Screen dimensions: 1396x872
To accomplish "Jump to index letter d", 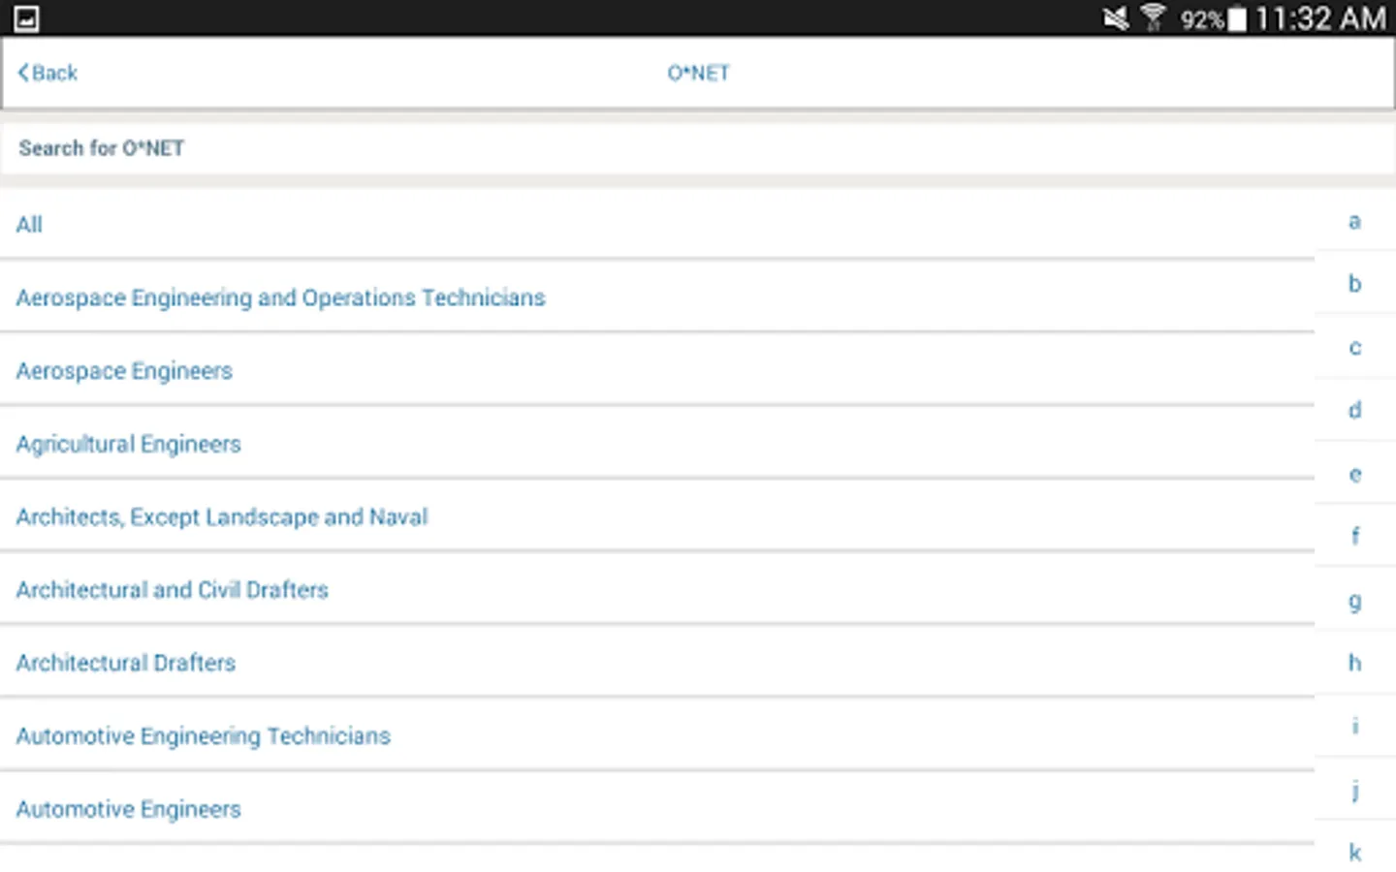I will tap(1355, 410).
